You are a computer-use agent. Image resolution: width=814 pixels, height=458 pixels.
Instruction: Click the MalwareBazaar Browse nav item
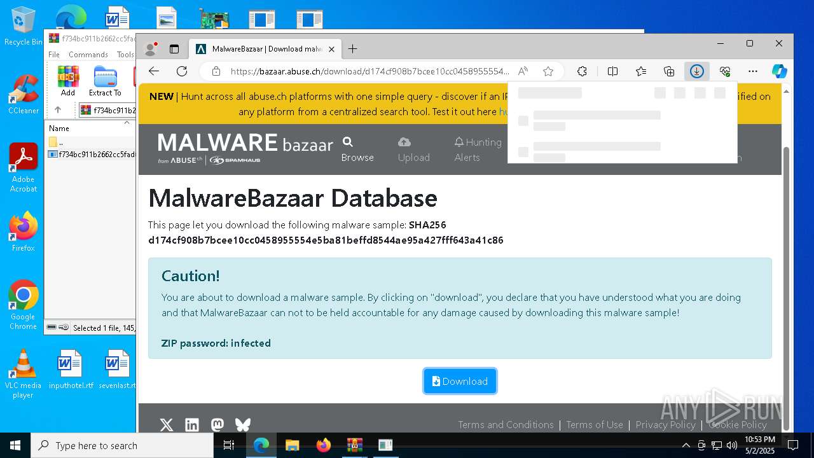[357, 149]
